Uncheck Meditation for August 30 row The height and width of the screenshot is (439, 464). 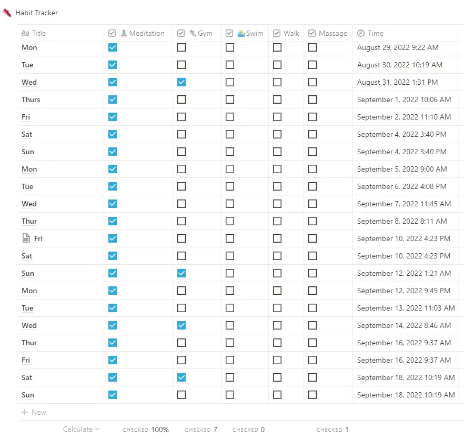[x=113, y=65]
